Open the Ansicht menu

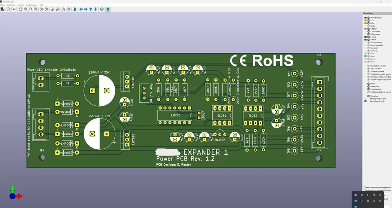coord(20,5)
